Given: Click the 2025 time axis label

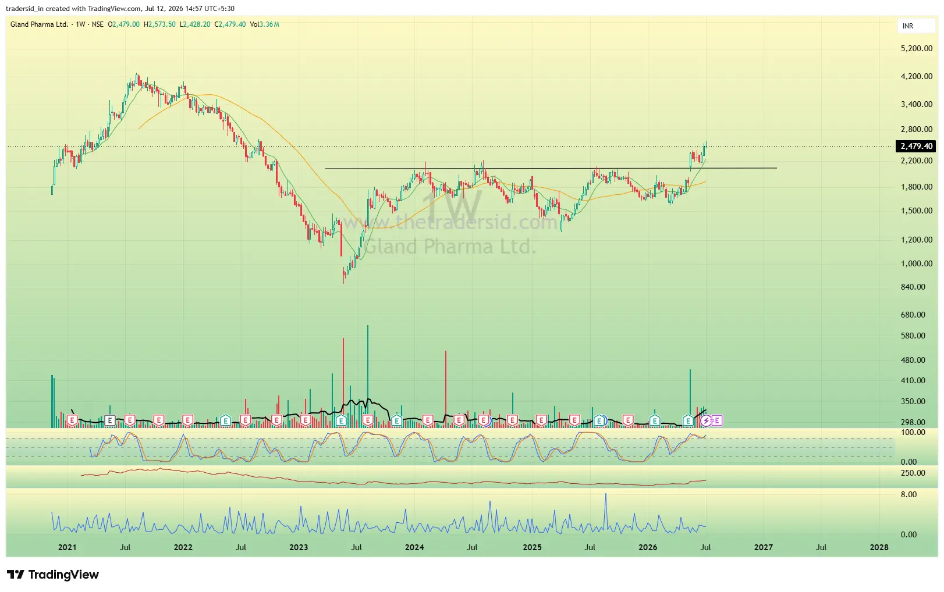Looking at the screenshot, I should (x=532, y=547).
